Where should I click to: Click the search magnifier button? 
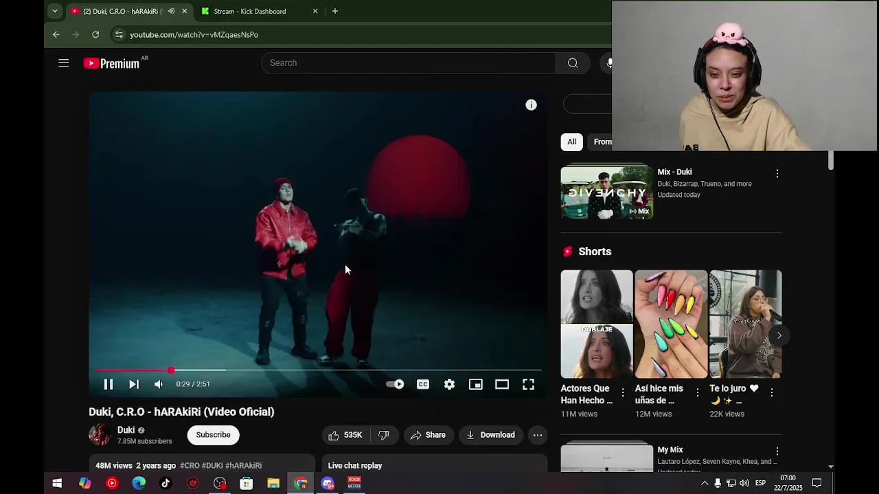[x=573, y=63]
